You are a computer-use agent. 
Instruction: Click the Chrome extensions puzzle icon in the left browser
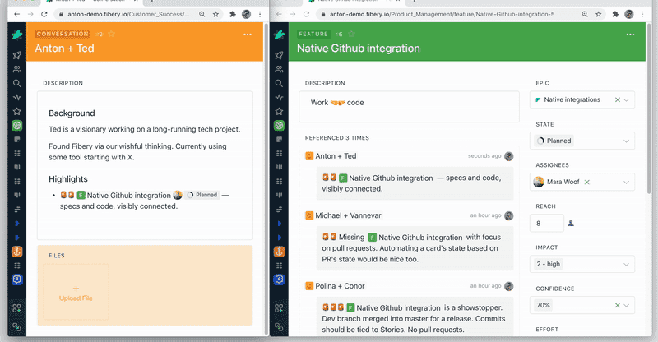234,14
